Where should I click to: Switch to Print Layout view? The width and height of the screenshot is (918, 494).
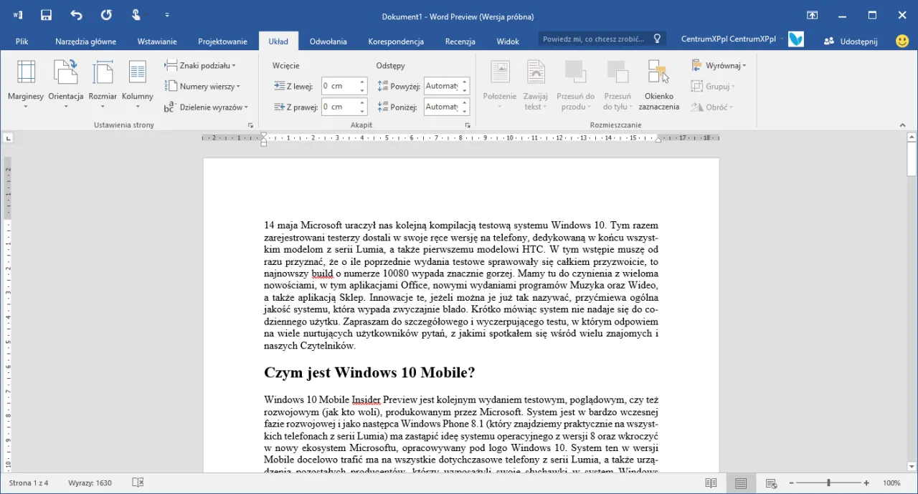741,483
